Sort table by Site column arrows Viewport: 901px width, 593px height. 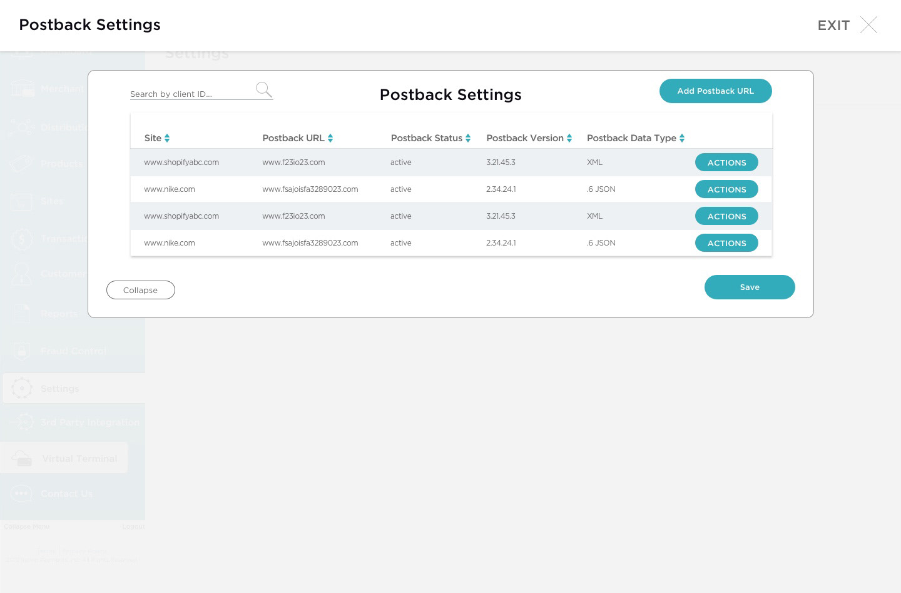[x=167, y=138]
